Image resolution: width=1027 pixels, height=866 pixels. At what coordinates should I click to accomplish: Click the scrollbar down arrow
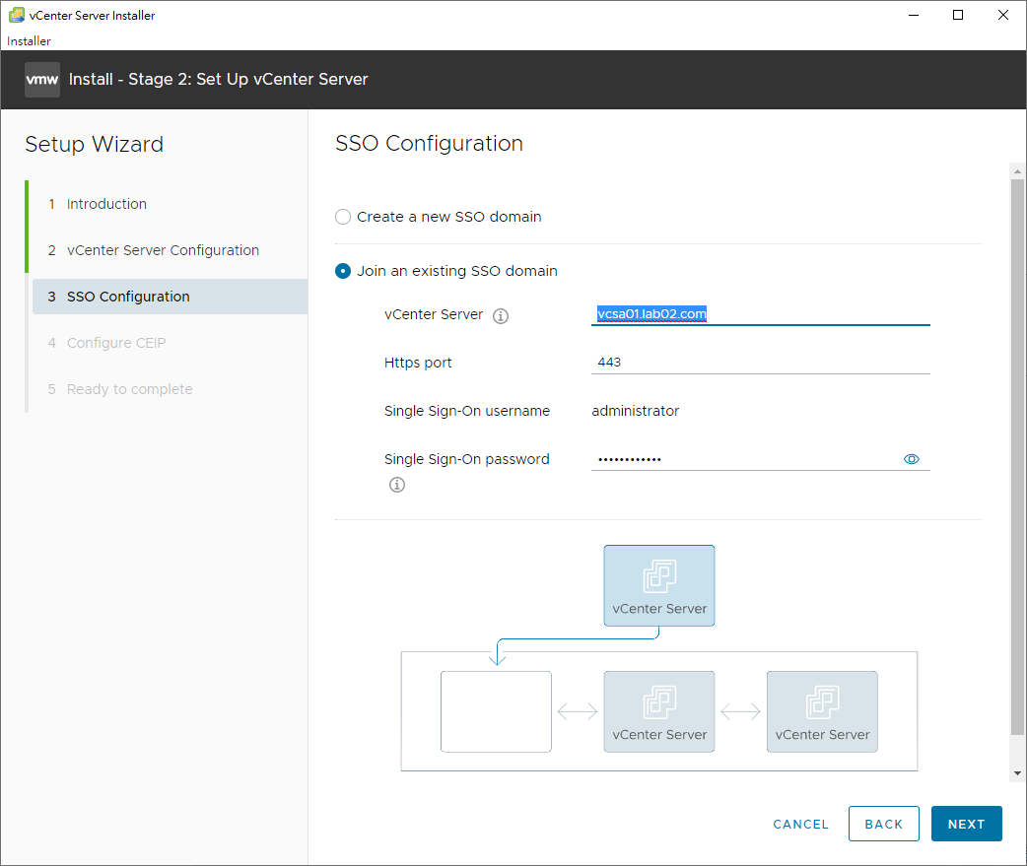(1017, 773)
